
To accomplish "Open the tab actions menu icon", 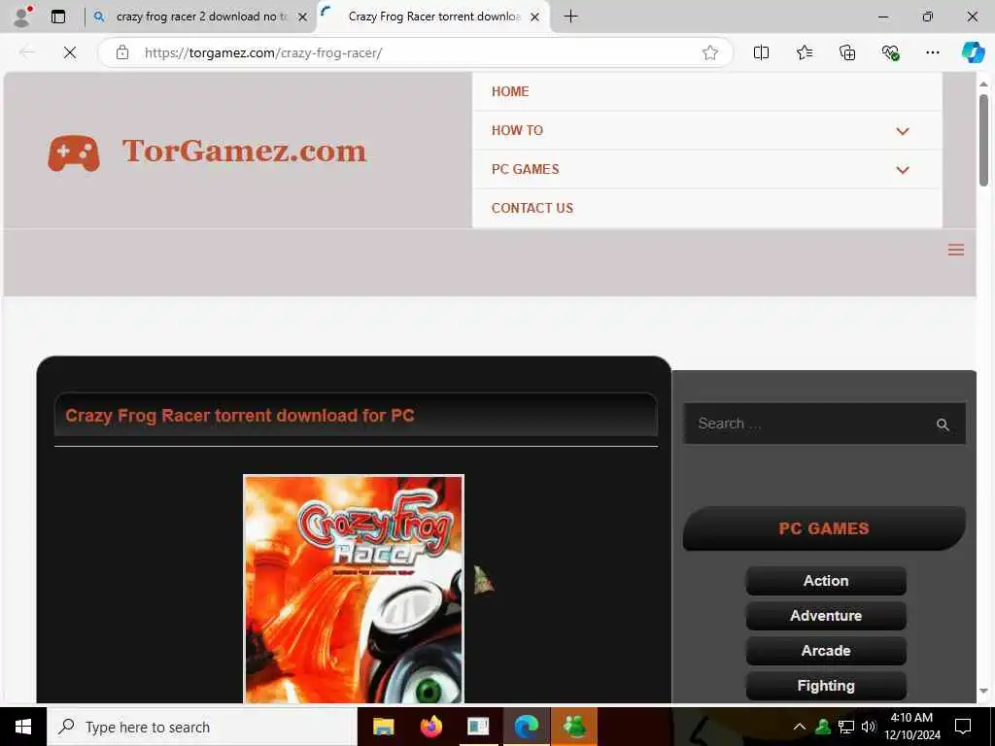I will click(58, 17).
